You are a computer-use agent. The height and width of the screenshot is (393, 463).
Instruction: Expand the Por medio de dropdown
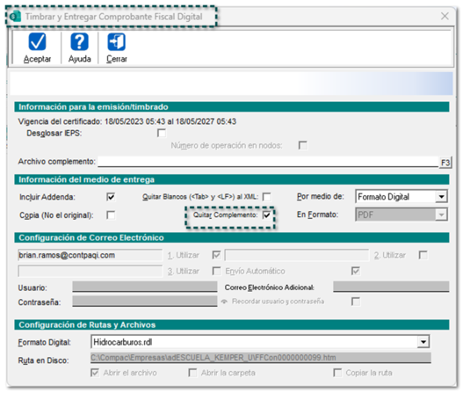point(441,197)
